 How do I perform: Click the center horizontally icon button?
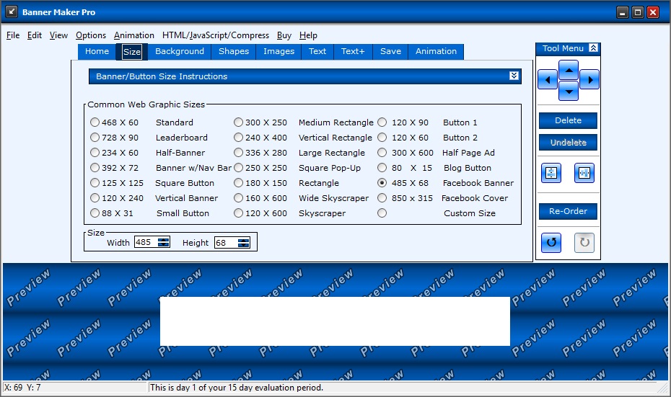coord(584,173)
